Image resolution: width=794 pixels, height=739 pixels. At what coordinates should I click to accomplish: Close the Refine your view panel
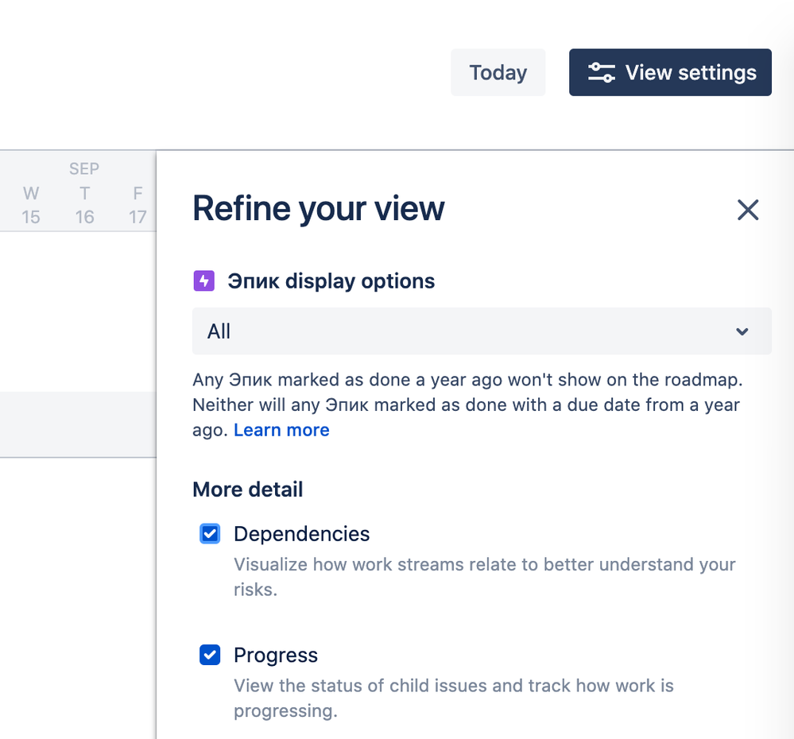[748, 211]
